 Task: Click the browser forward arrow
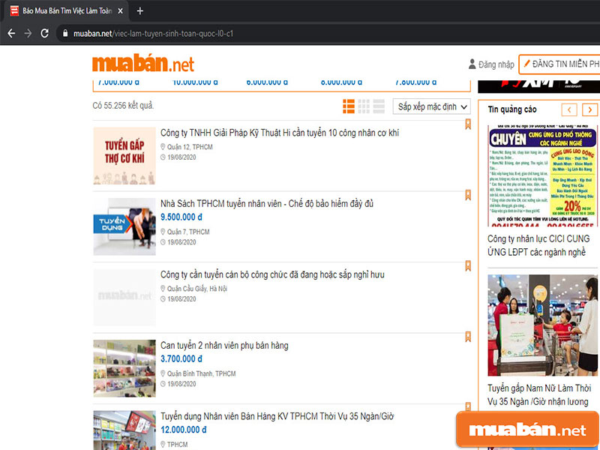[28, 34]
